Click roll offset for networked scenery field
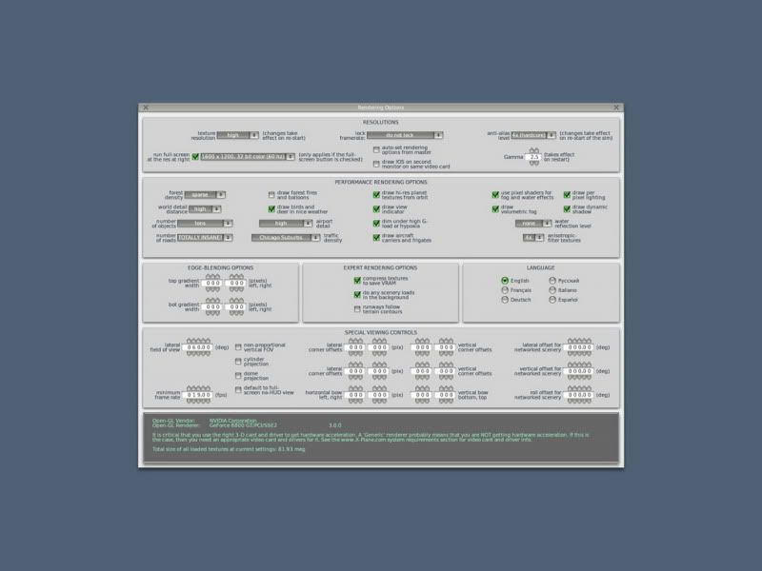 click(x=579, y=395)
